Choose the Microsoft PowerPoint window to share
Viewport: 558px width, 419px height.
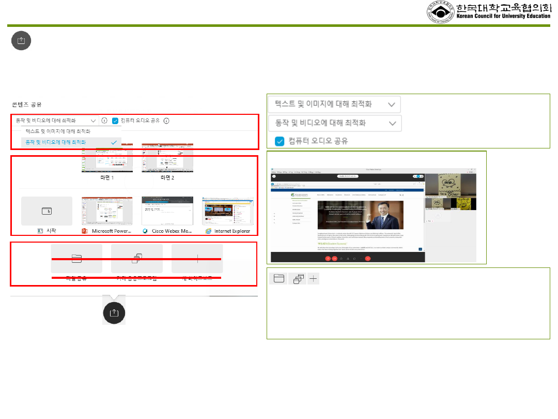point(107,211)
